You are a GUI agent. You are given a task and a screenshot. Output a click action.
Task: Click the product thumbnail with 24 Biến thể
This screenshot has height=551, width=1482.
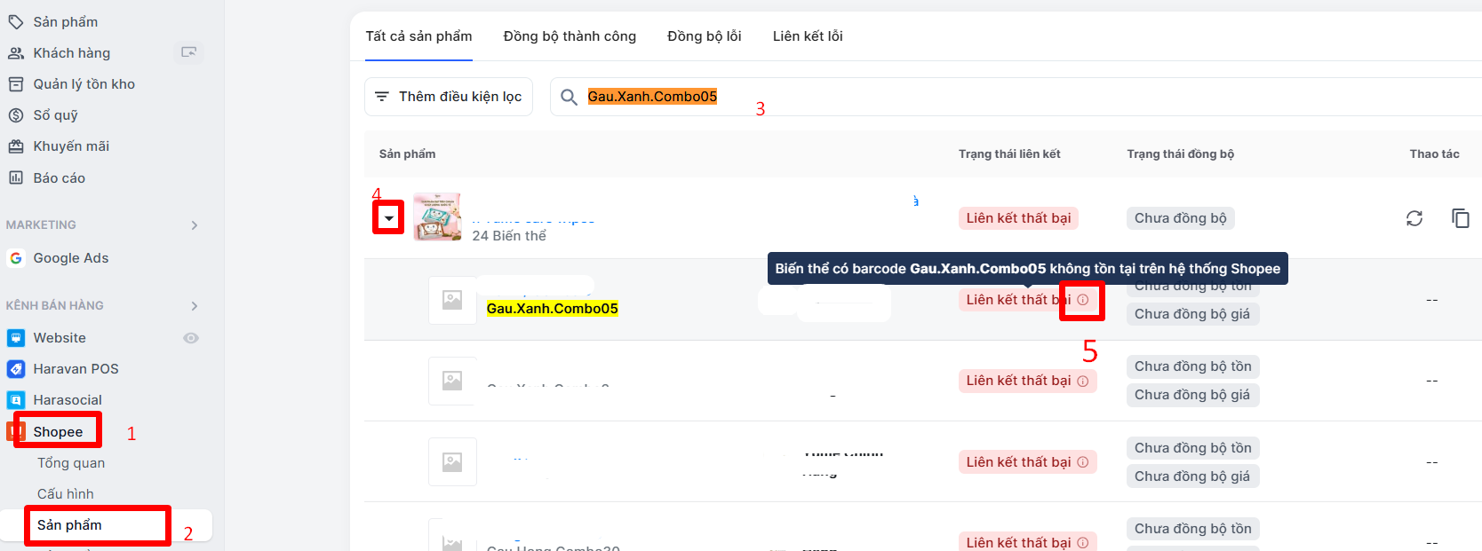pyautogui.click(x=437, y=217)
